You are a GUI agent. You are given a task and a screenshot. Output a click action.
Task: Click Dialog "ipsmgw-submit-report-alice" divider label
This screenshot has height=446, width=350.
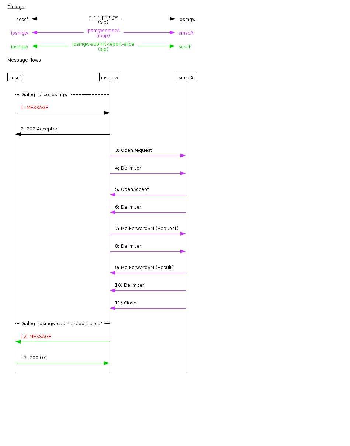tap(61, 324)
